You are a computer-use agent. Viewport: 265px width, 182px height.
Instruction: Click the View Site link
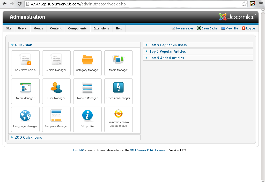click(x=232, y=28)
